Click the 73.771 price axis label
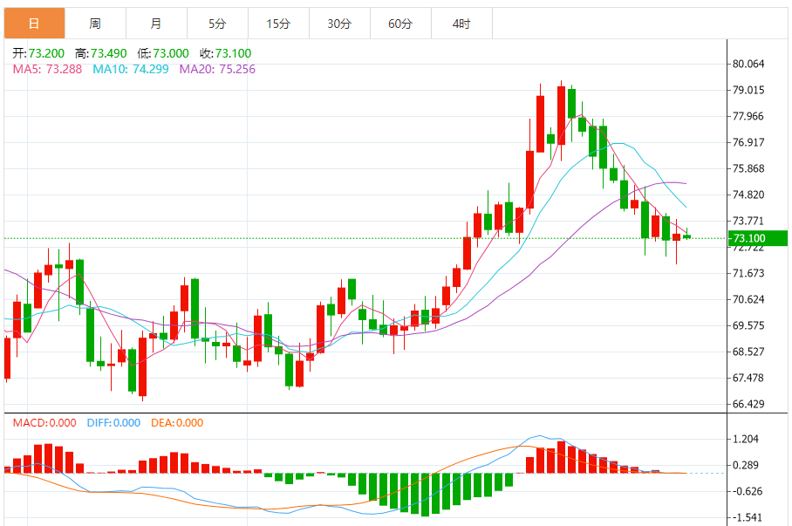 click(748, 221)
